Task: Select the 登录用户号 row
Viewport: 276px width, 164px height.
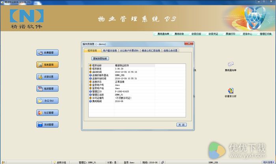Action: pyautogui.click(x=137, y=85)
